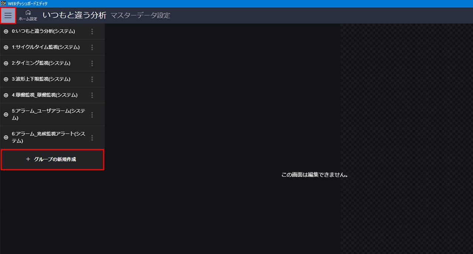
Task: Open the kebab menu for 2:タイミング監視
Action: tap(92, 63)
